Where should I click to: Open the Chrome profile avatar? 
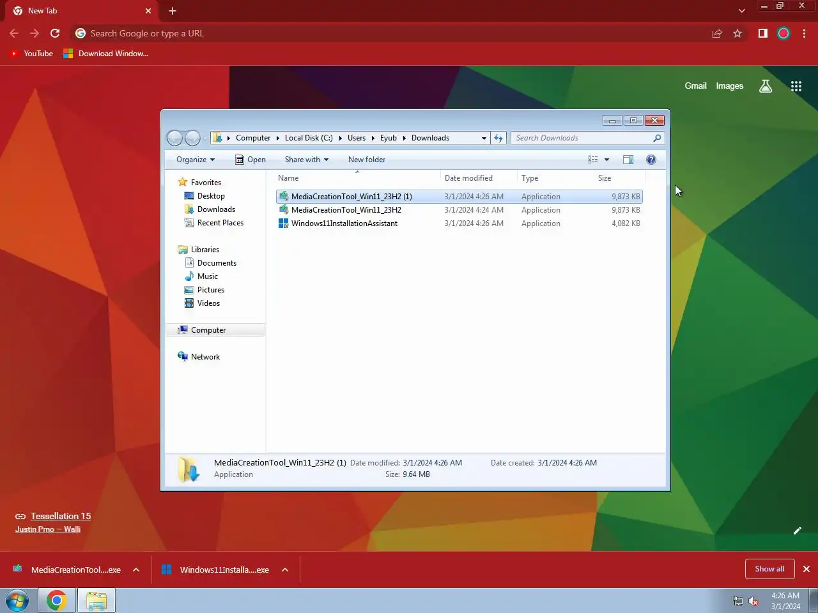click(x=783, y=33)
